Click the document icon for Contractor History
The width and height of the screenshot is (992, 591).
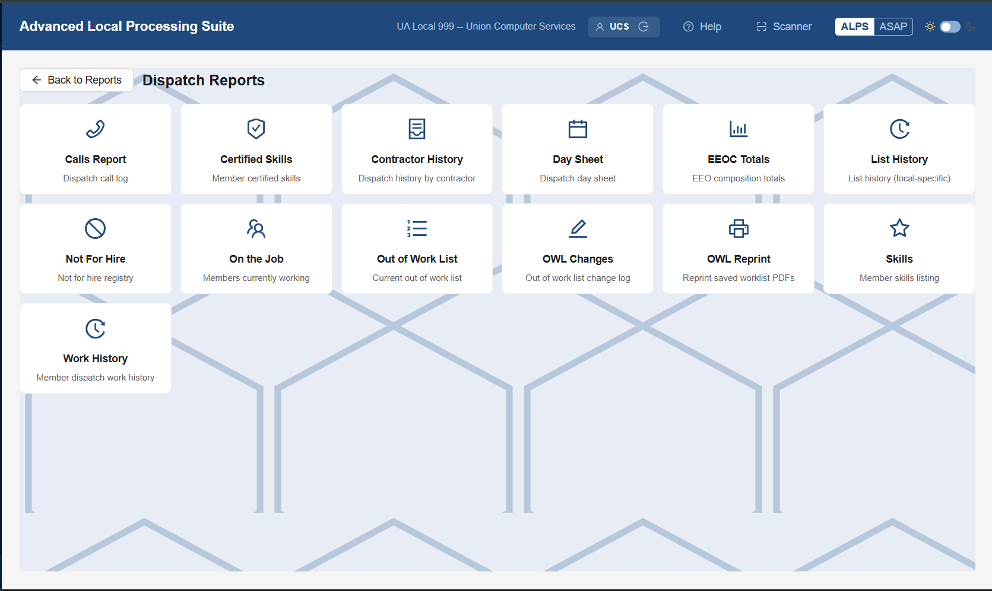coord(417,129)
